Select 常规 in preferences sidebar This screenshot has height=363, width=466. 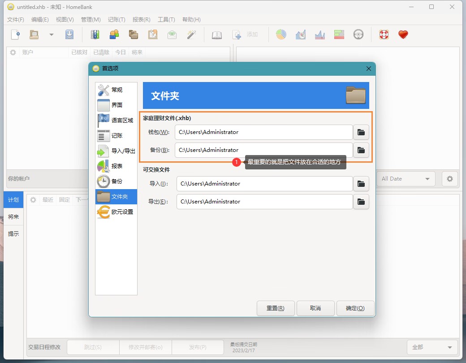pyautogui.click(x=116, y=90)
